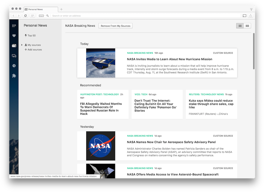Image resolution: width=264 pixels, height=192 pixels.
Task: Open new tab with plus button
Action: pyautogui.click(x=61, y=9)
